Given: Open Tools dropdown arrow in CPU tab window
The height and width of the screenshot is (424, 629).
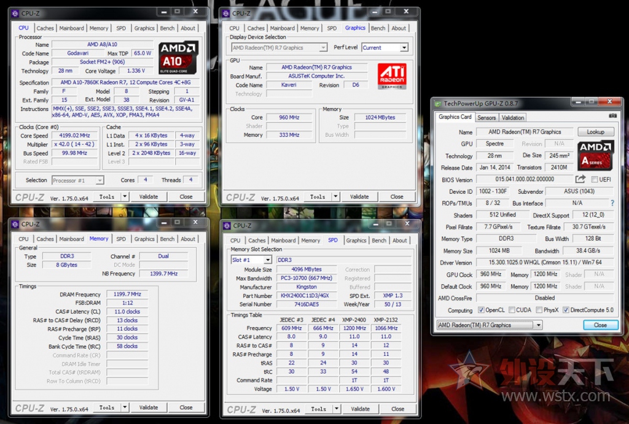Looking at the screenshot, I should point(125,196).
